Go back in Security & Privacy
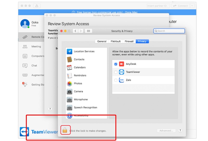 (x=75, y=31)
